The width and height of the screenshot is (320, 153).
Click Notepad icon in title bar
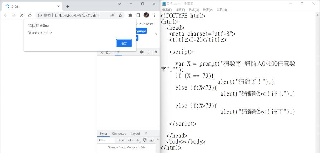pyautogui.click(x=164, y=4)
